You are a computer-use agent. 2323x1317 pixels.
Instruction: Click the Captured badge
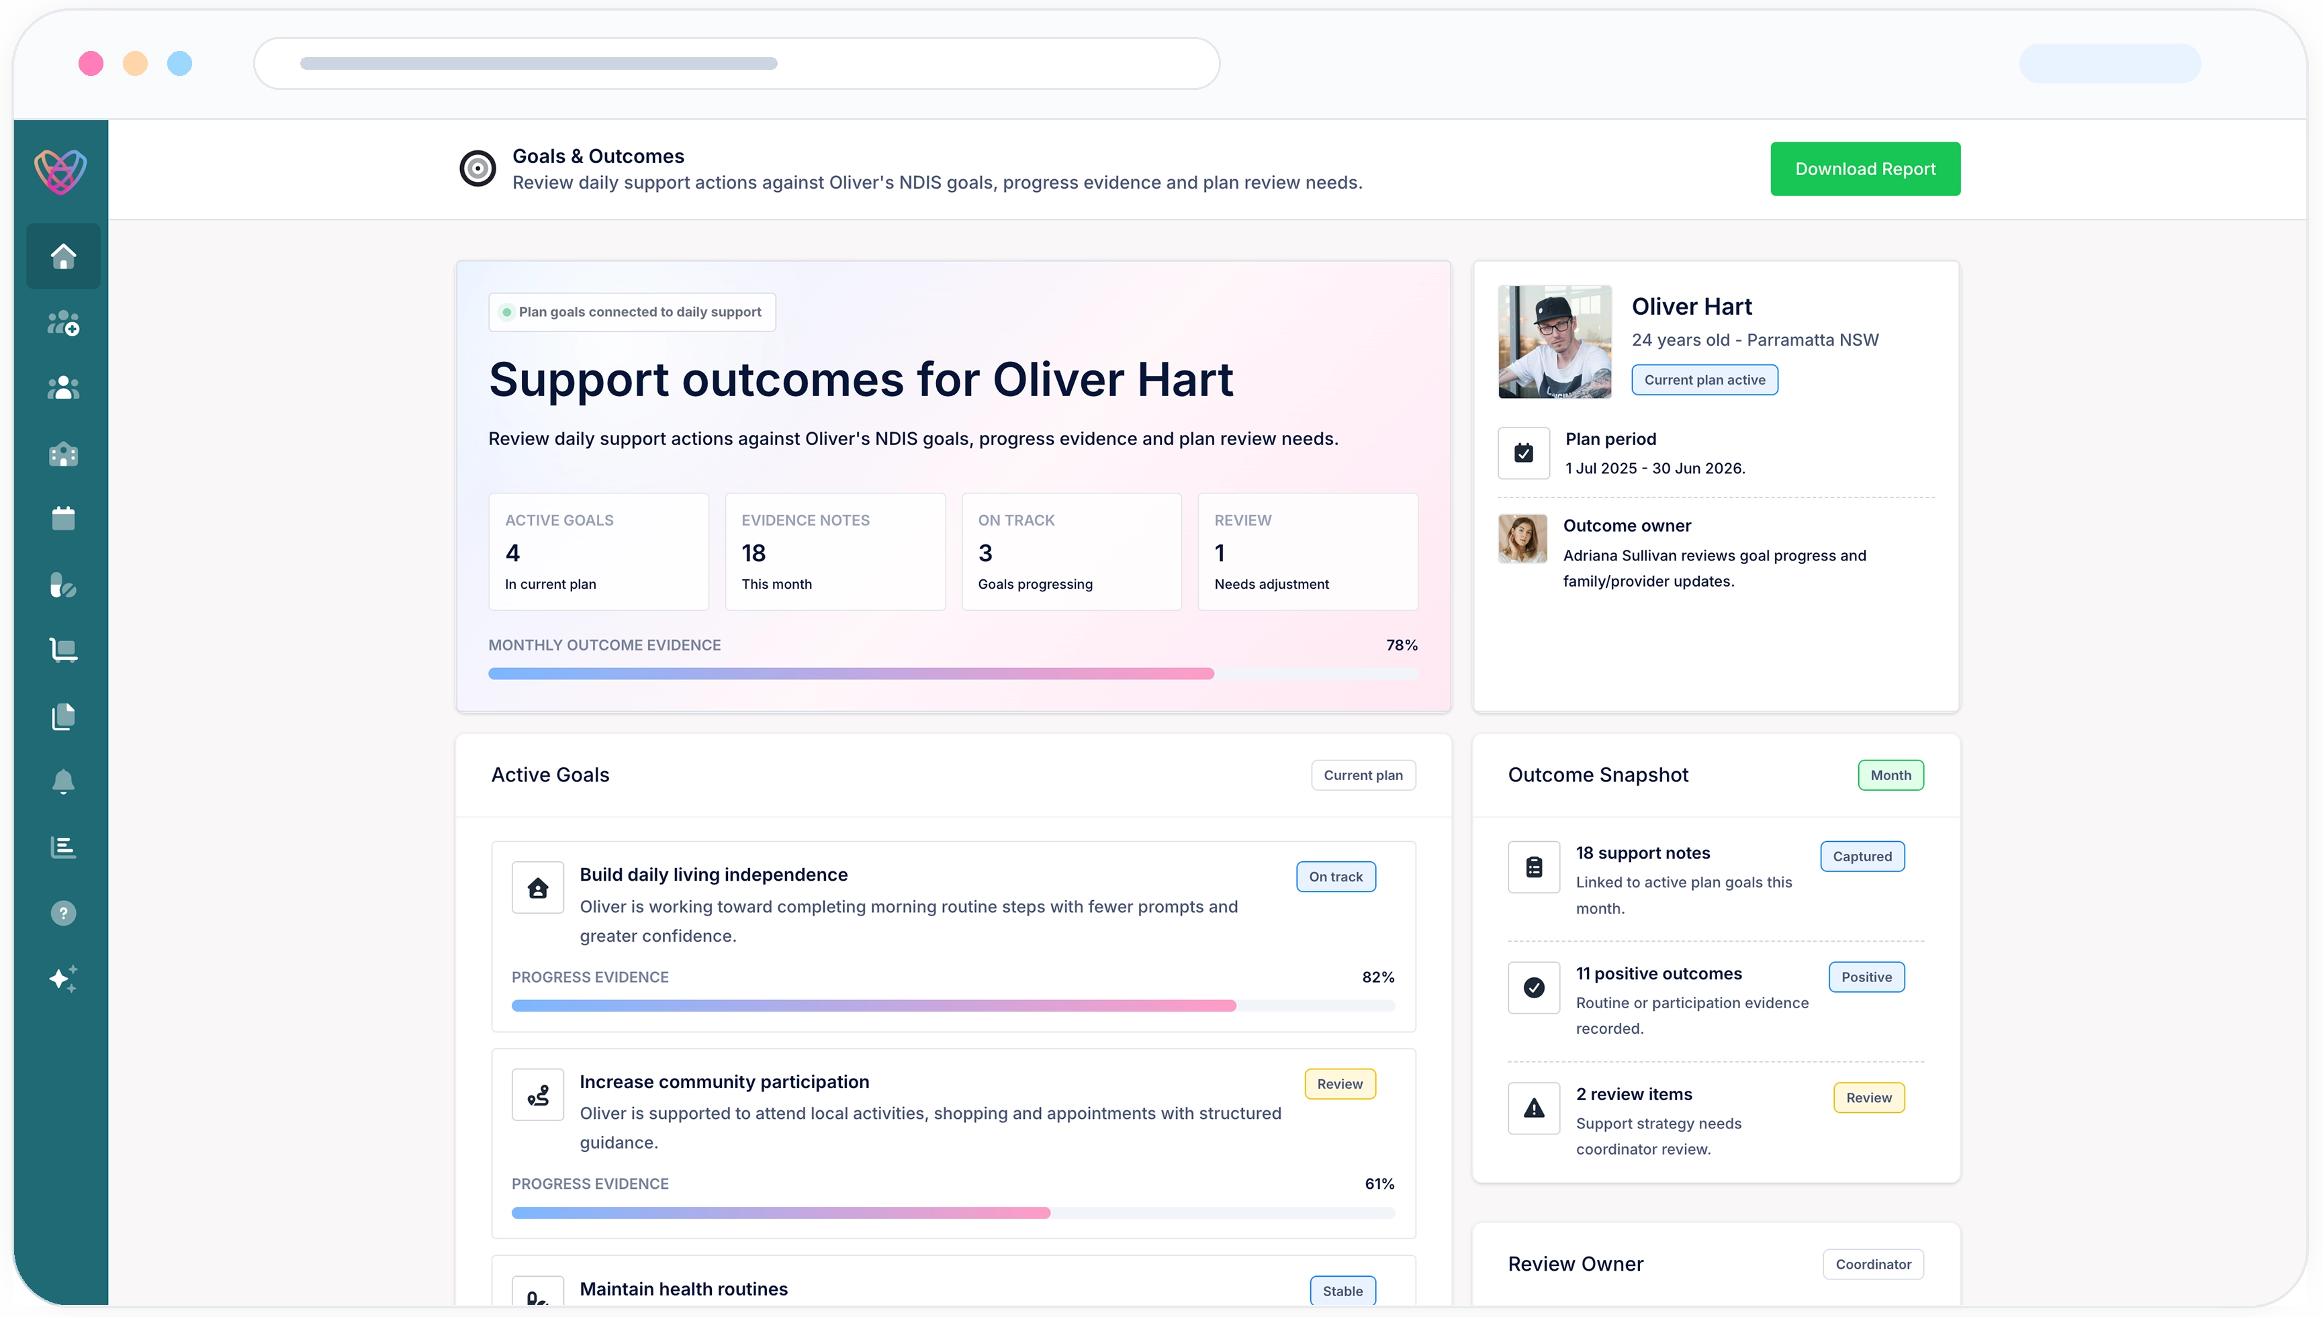pyautogui.click(x=1862, y=857)
